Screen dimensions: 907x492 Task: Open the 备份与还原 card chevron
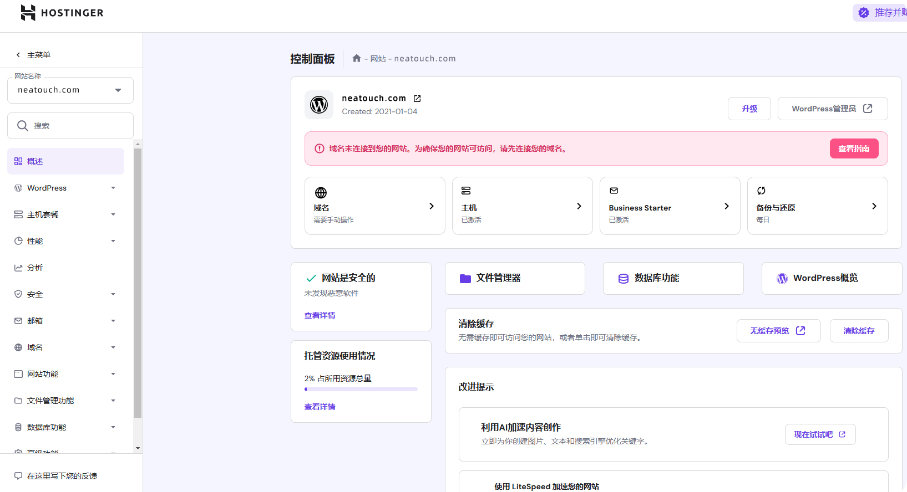pyautogui.click(x=874, y=206)
